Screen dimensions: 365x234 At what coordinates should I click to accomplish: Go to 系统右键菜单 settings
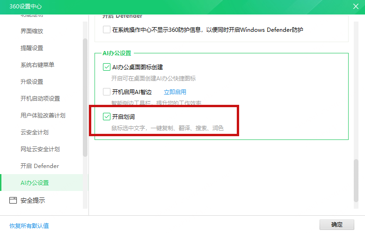point(37,65)
